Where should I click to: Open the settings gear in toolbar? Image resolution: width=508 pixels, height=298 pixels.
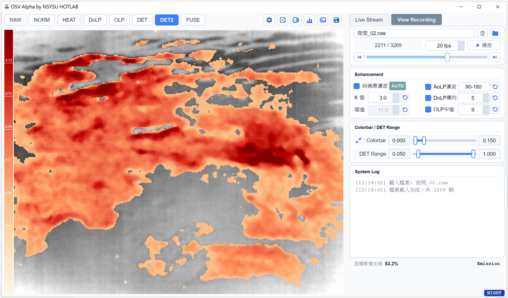[269, 20]
